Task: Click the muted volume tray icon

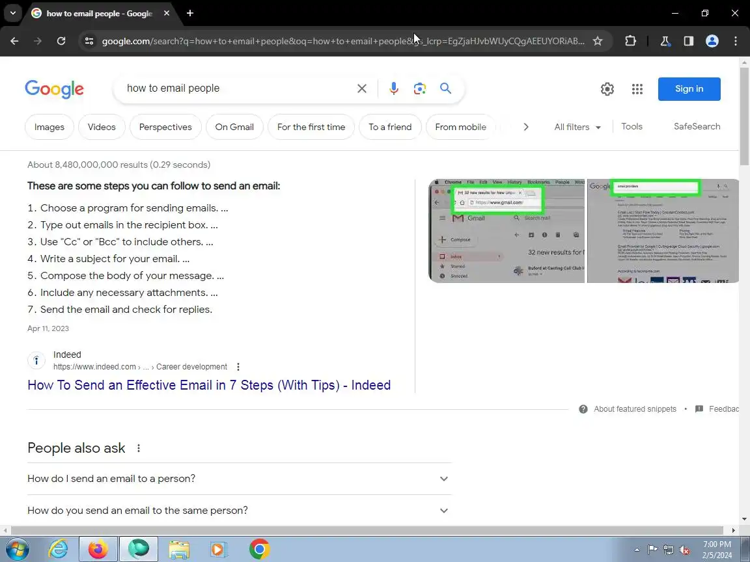Action: pyautogui.click(x=684, y=550)
